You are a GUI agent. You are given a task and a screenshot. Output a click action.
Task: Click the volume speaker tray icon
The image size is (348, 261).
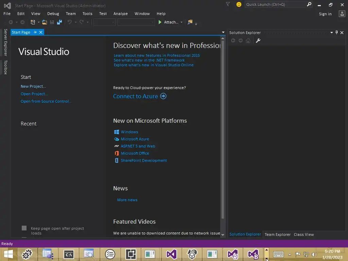coord(314,254)
